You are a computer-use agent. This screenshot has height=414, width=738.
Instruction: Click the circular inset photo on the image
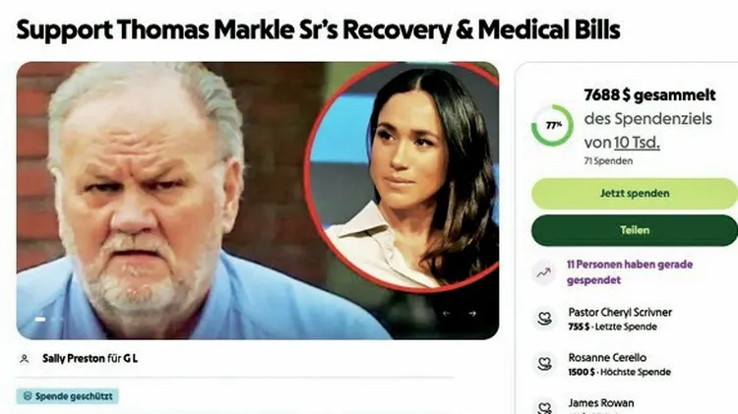[x=402, y=176]
